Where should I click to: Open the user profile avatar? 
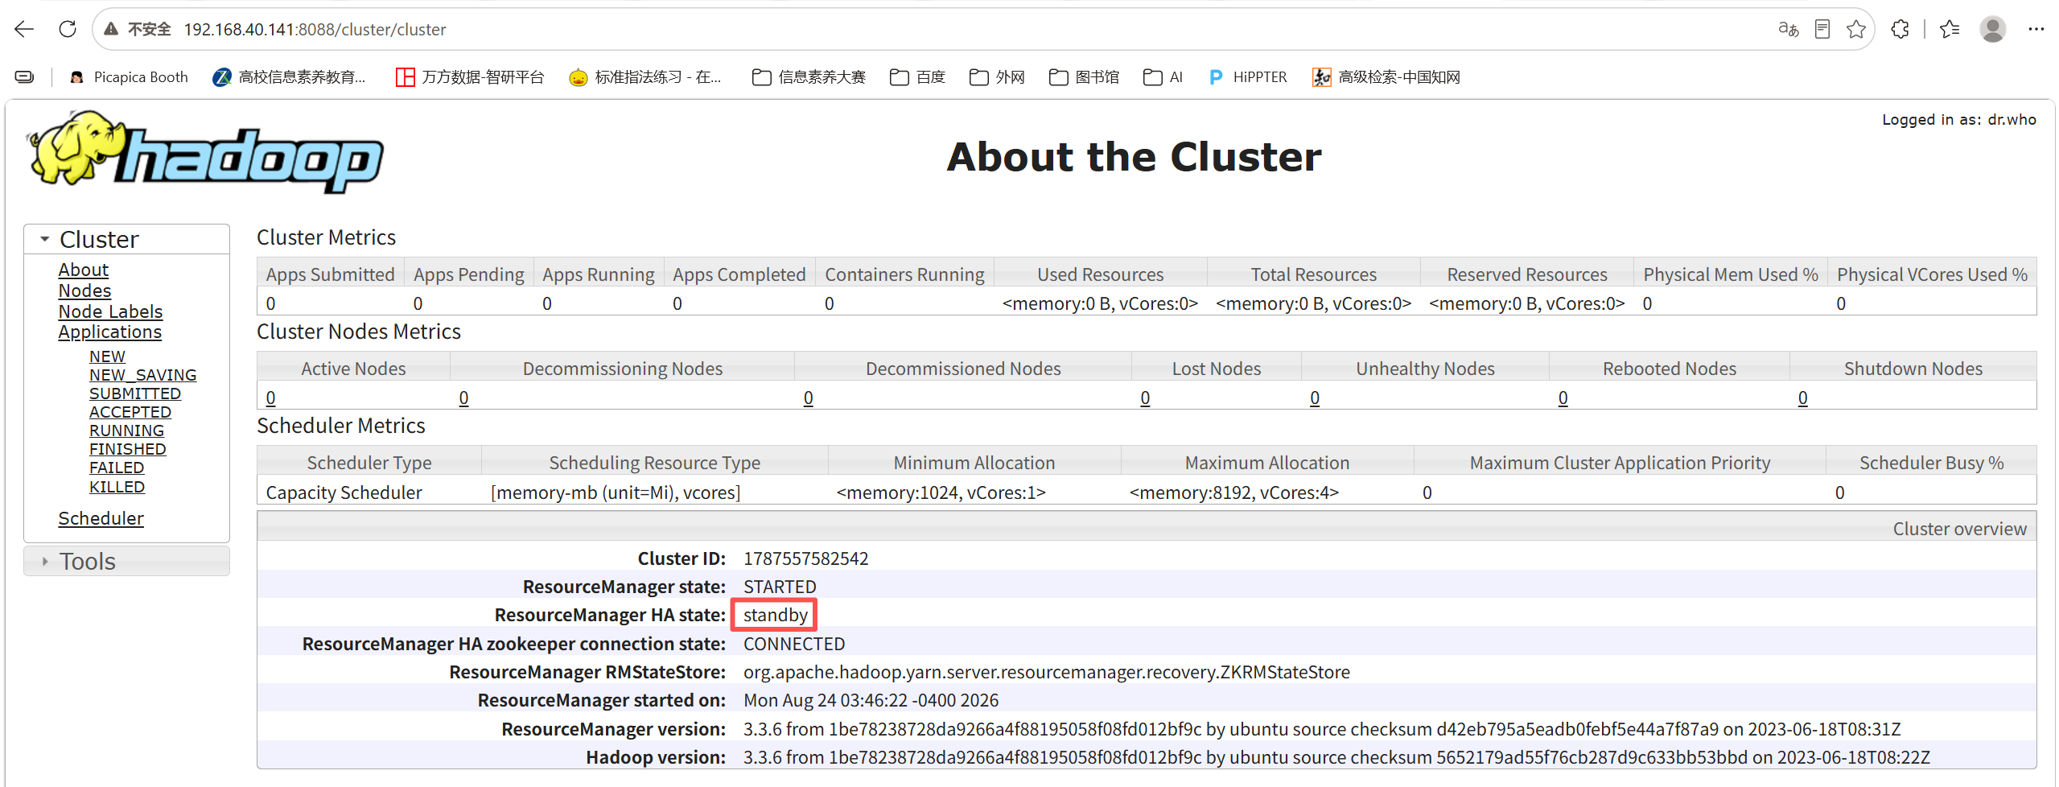(1992, 30)
